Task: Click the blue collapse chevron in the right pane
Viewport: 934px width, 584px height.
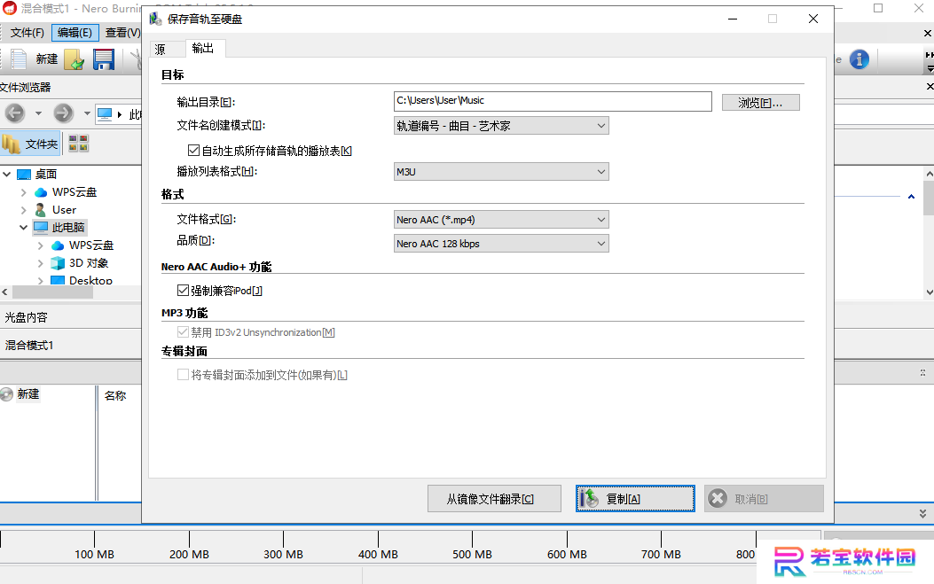Action: tap(911, 197)
